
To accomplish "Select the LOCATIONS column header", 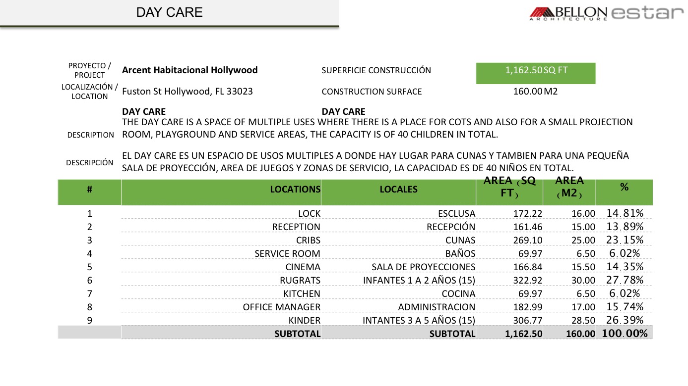I will pos(295,190).
